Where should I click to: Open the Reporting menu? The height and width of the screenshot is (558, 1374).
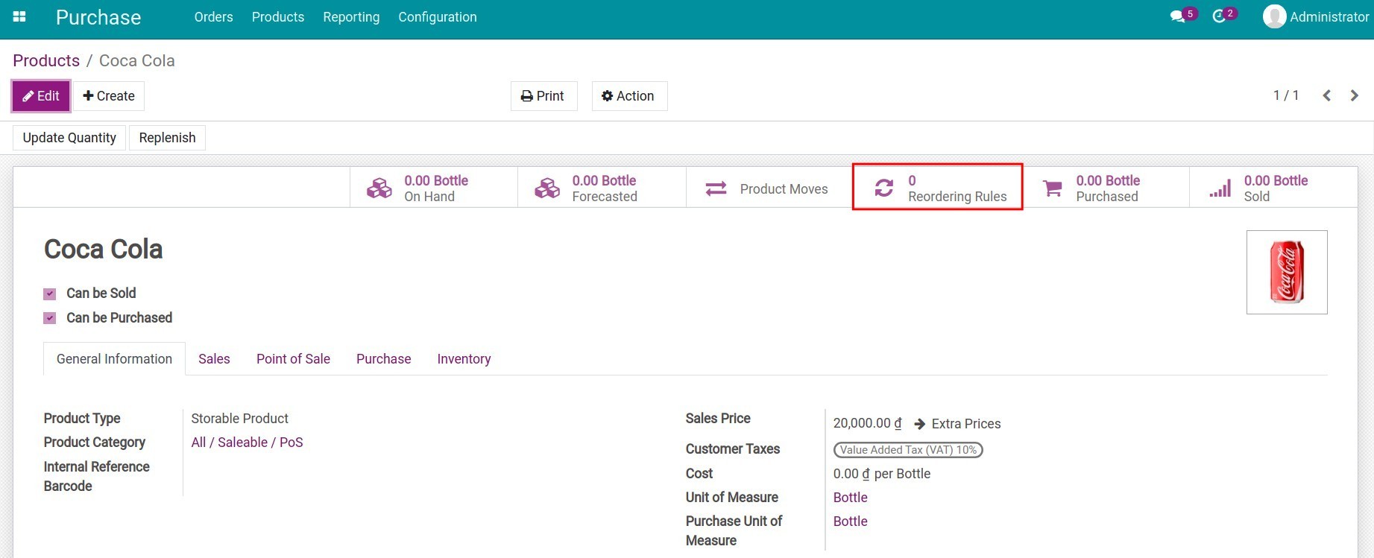(x=351, y=16)
